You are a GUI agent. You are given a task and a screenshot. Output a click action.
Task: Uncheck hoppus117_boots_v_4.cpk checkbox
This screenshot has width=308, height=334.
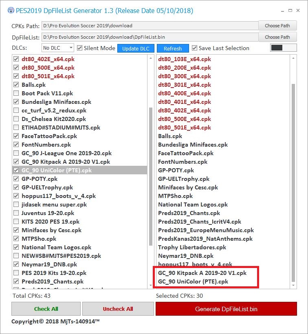[x=16, y=196]
